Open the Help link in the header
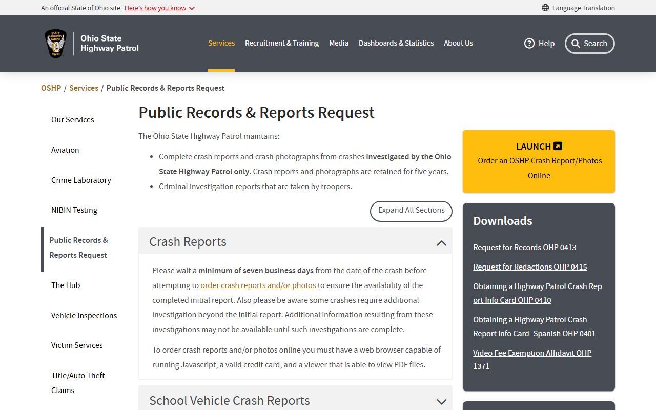Image resolution: width=656 pixels, height=410 pixels. pos(540,44)
